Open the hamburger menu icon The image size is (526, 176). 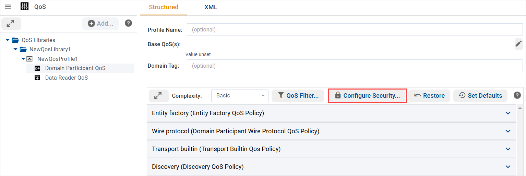[x=8, y=7]
